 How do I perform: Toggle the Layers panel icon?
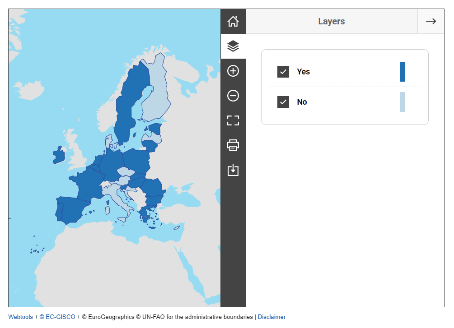pos(233,46)
